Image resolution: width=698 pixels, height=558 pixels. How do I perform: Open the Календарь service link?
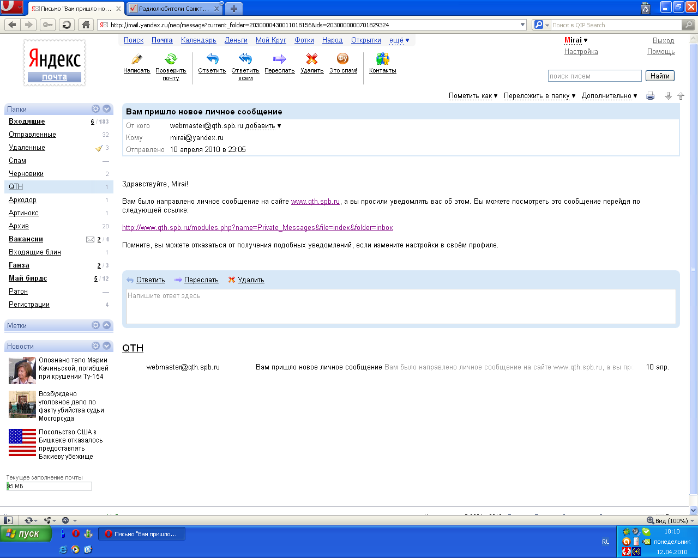(x=198, y=40)
